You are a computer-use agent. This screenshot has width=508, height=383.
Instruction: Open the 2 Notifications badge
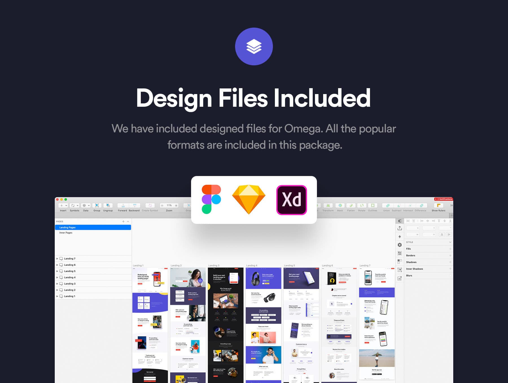click(444, 199)
